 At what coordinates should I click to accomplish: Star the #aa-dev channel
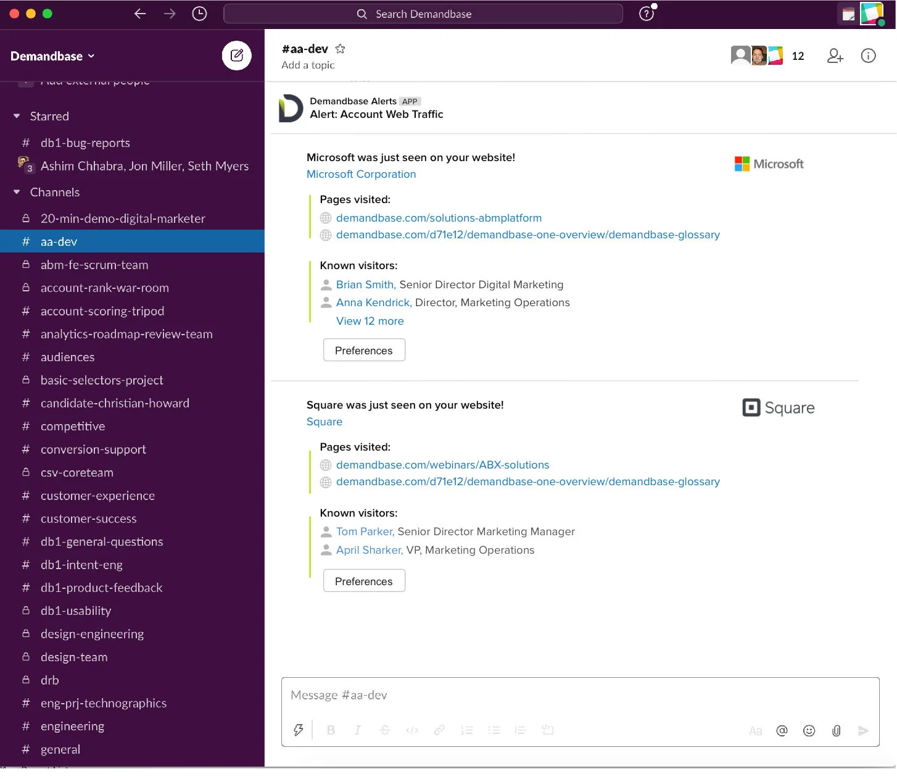(340, 49)
